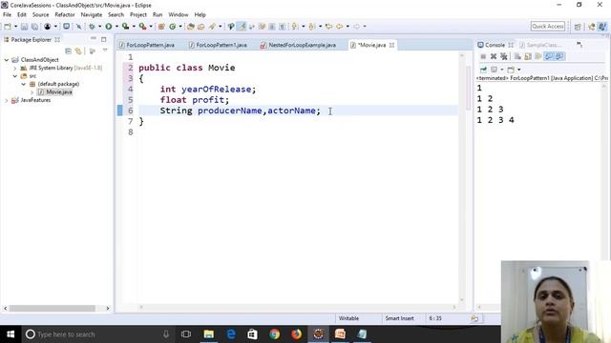Click the Open Perspective icon

[x=578, y=27]
